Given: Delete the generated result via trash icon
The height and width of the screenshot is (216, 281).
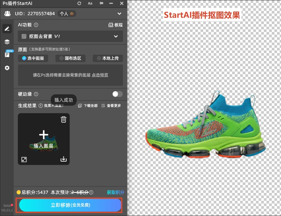Looking at the screenshot, I should (63, 119).
